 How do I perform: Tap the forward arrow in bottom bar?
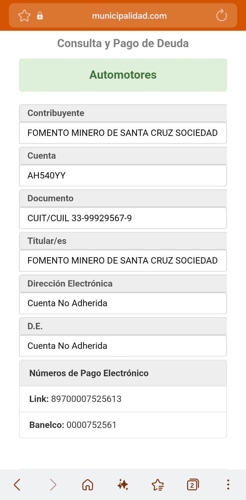53,485
